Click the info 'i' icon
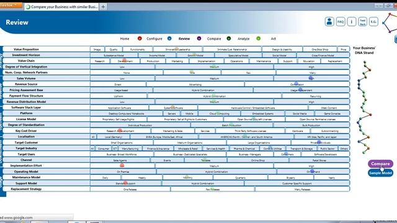 pos(352,22)
